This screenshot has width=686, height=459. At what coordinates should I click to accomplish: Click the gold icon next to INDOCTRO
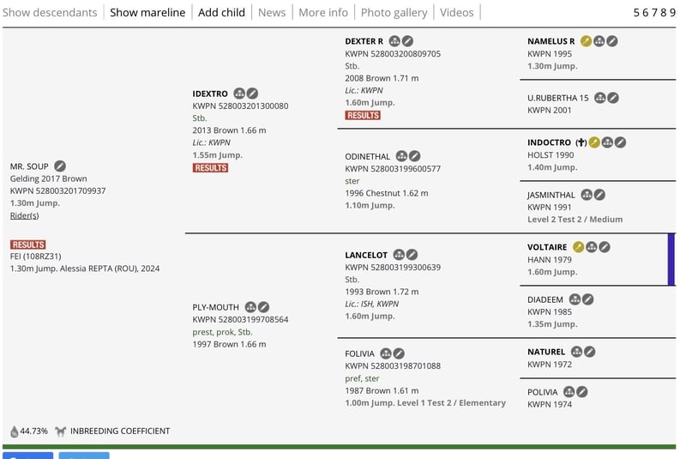pyautogui.click(x=594, y=142)
